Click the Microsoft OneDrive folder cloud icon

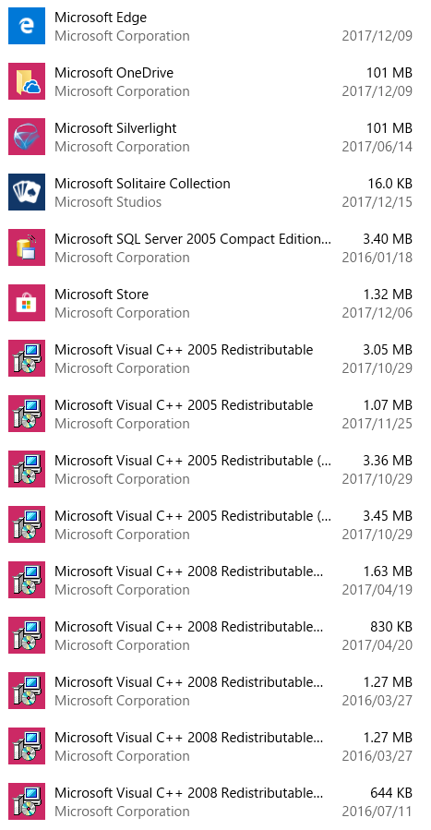[27, 81]
